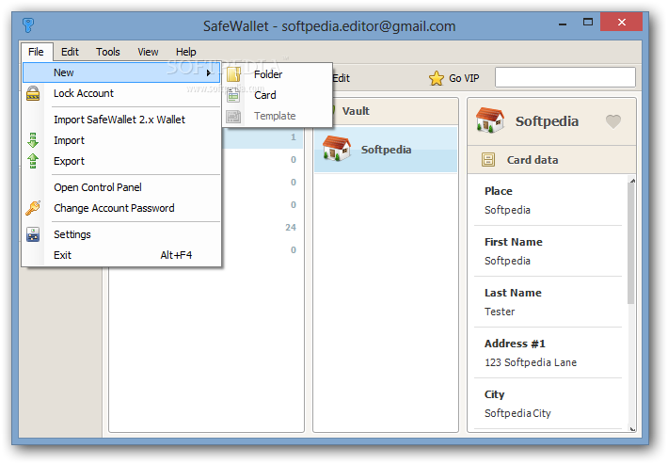Click scrollbar up arrow in card details
The image size is (668, 464).
pyautogui.click(x=632, y=181)
